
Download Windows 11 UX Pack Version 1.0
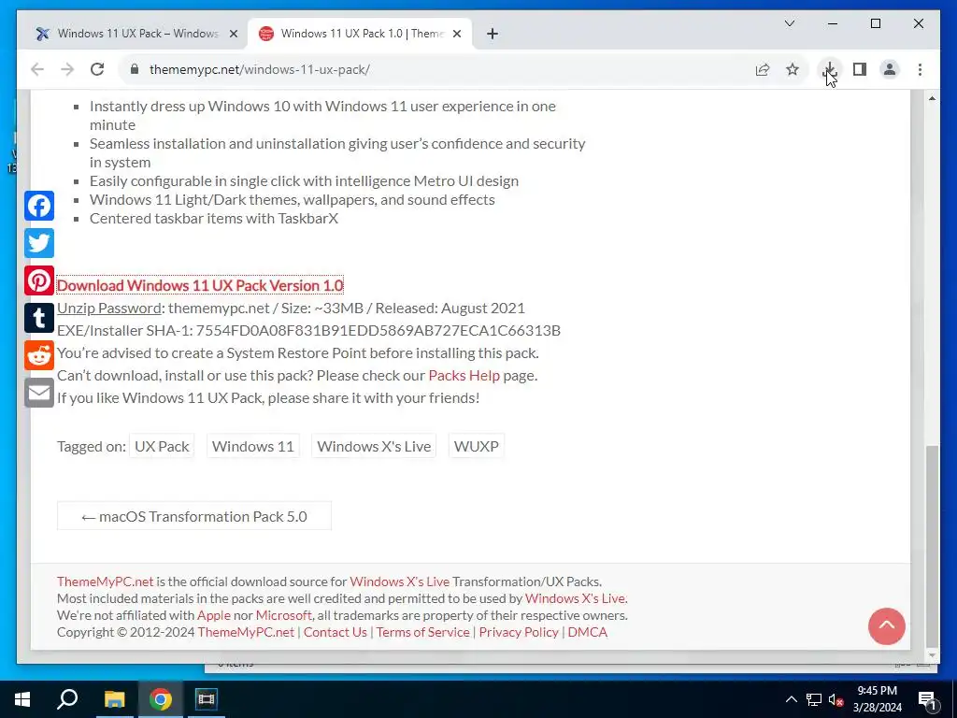tap(200, 285)
